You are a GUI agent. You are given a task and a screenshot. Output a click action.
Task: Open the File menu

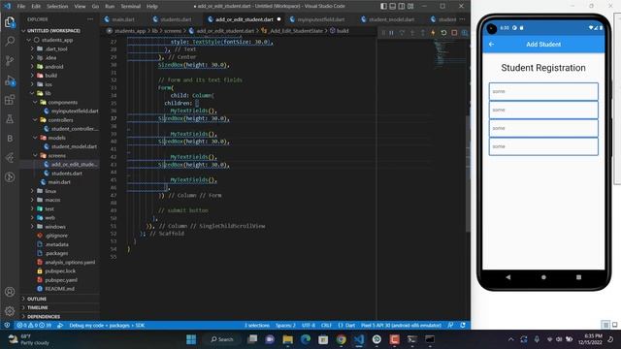click(21, 7)
